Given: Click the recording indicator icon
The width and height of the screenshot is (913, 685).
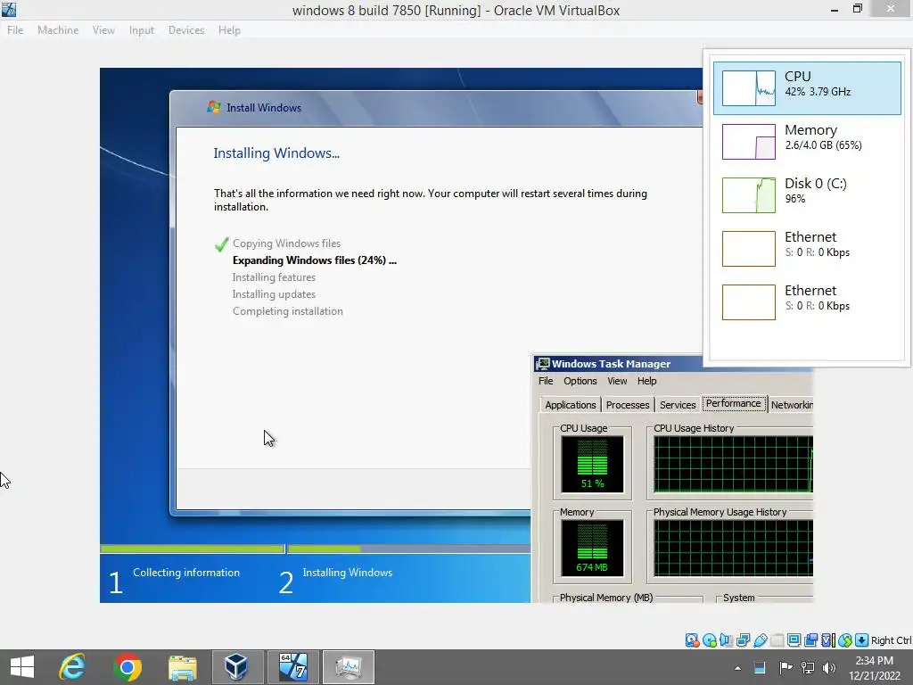Looking at the screenshot, I should tap(810, 640).
